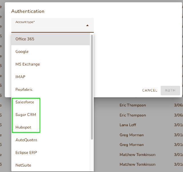Click the dropdown list scrollbar

[x=92, y=87]
